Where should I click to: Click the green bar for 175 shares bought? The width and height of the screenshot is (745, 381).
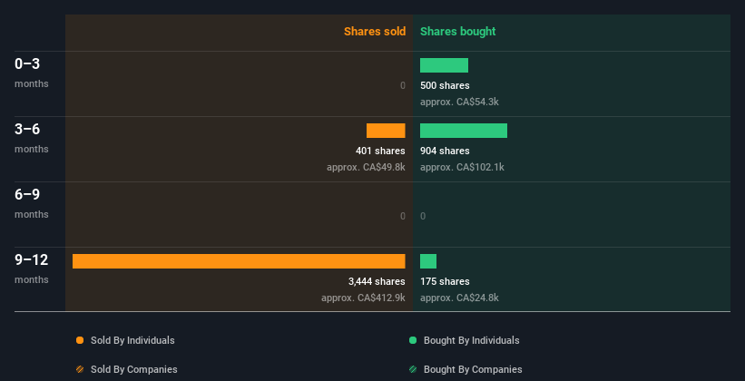(428, 261)
